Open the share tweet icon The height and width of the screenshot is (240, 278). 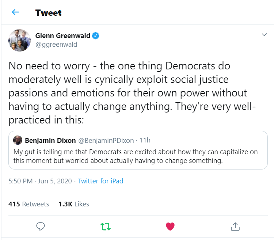[x=235, y=226]
